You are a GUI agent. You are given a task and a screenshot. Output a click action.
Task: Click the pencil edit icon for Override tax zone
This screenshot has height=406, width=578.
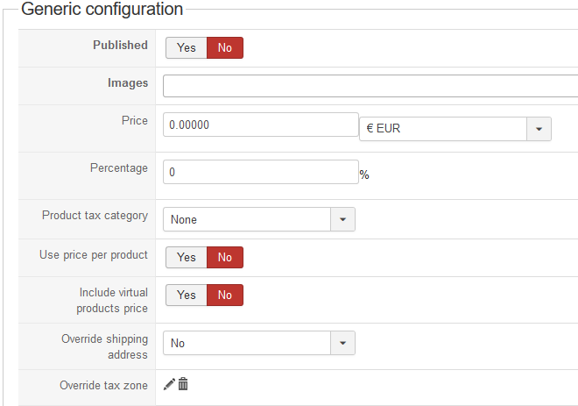(169, 384)
